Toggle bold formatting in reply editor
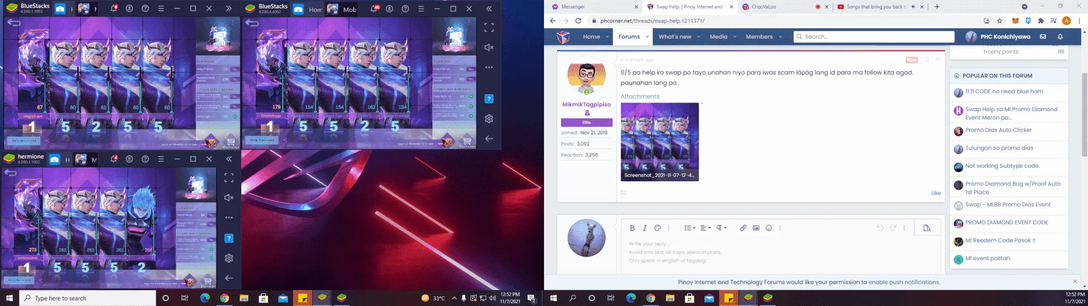Viewport: 1088px width, 306px height. (632, 228)
